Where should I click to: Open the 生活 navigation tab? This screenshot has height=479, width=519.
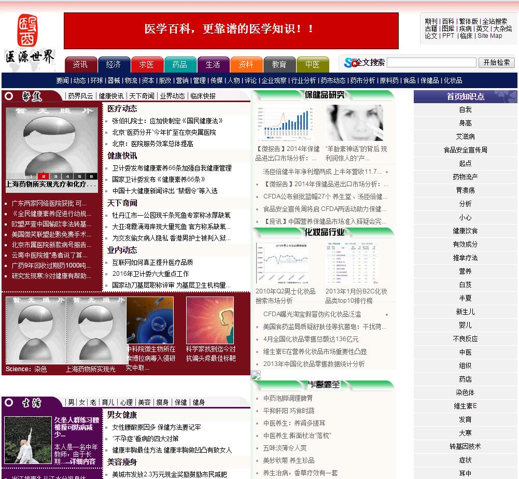(213, 65)
